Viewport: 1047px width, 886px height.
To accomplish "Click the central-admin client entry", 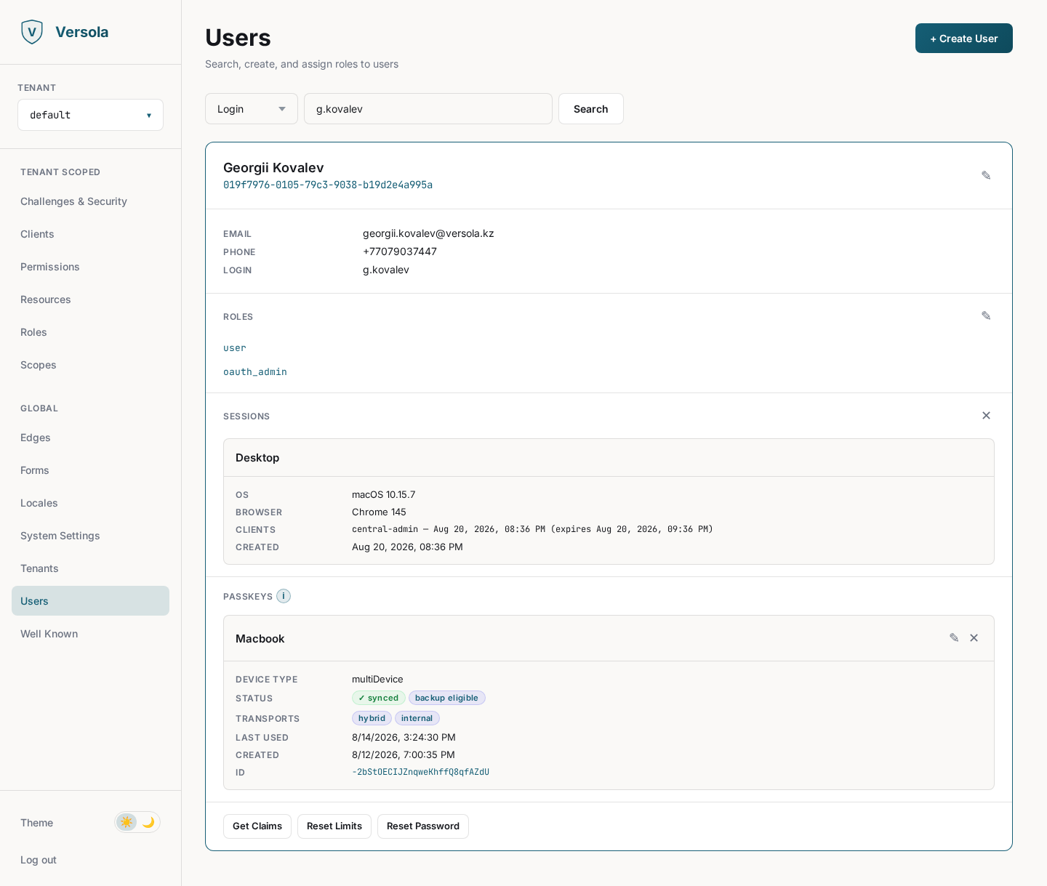I will pyautogui.click(x=532, y=529).
